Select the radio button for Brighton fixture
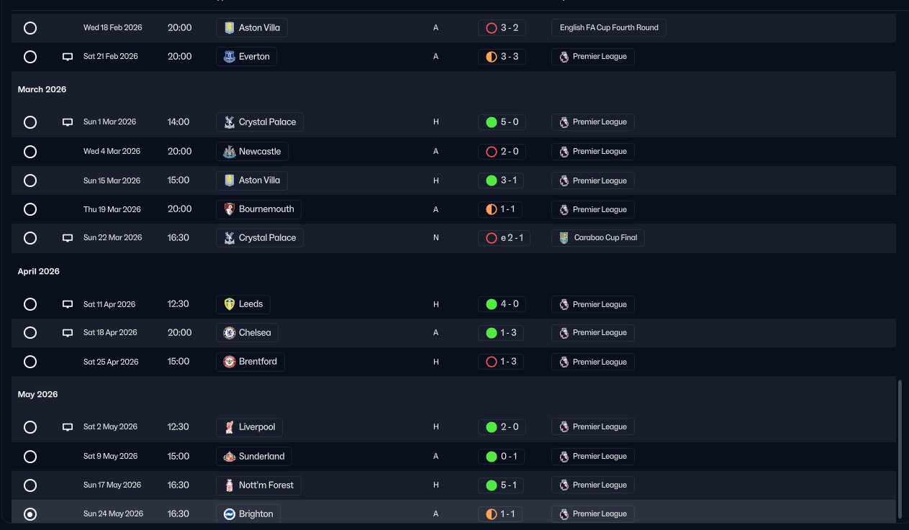This screenshot has height=530, width=909. click(x=30, y=514)
